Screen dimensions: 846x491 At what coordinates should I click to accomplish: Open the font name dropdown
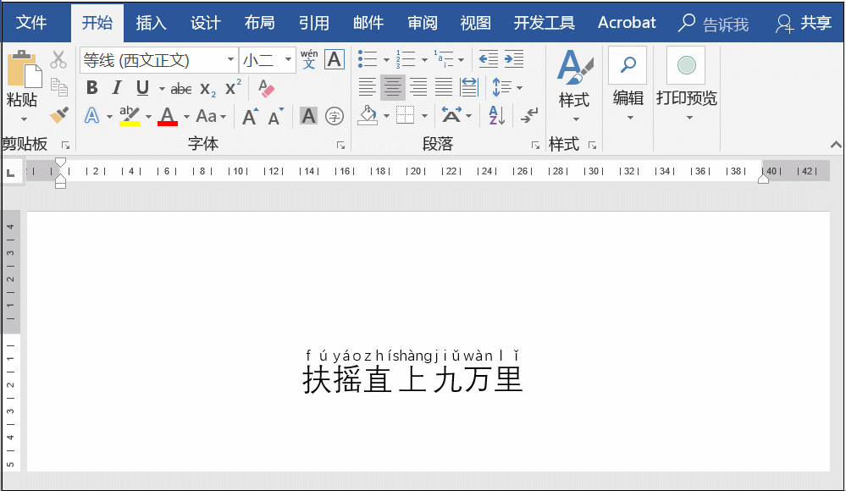click(x=231, y=59)
